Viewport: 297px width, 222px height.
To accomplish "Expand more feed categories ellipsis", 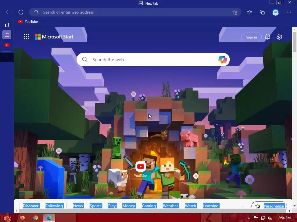I will point(242,206).
